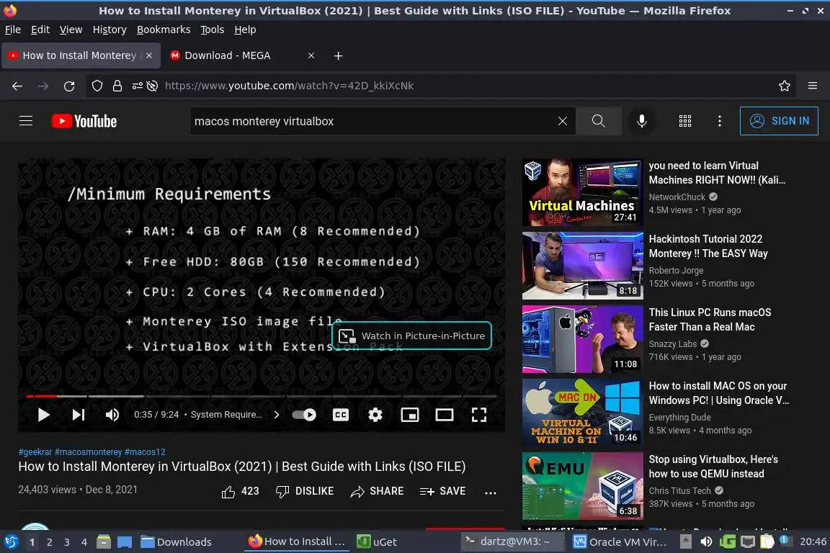Open the #macos12 hashtag link

click(x=145, y=452)
